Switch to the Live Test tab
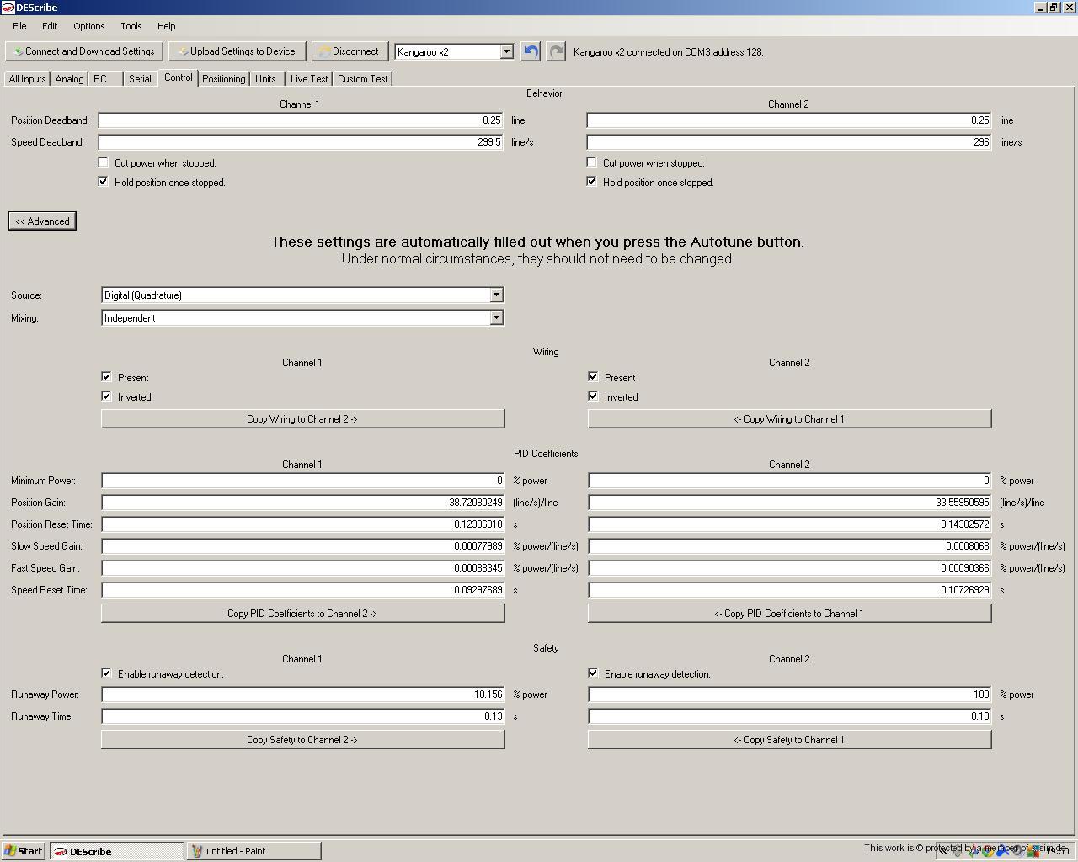 click(x=309, y=79)
